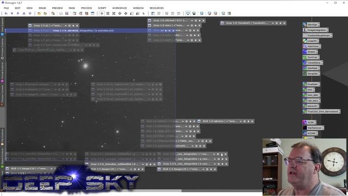This screenshot has height=196, width=348.
Task: Select the TrueColor_from_Narrowband process icon
Action: [x=321, y=111]
